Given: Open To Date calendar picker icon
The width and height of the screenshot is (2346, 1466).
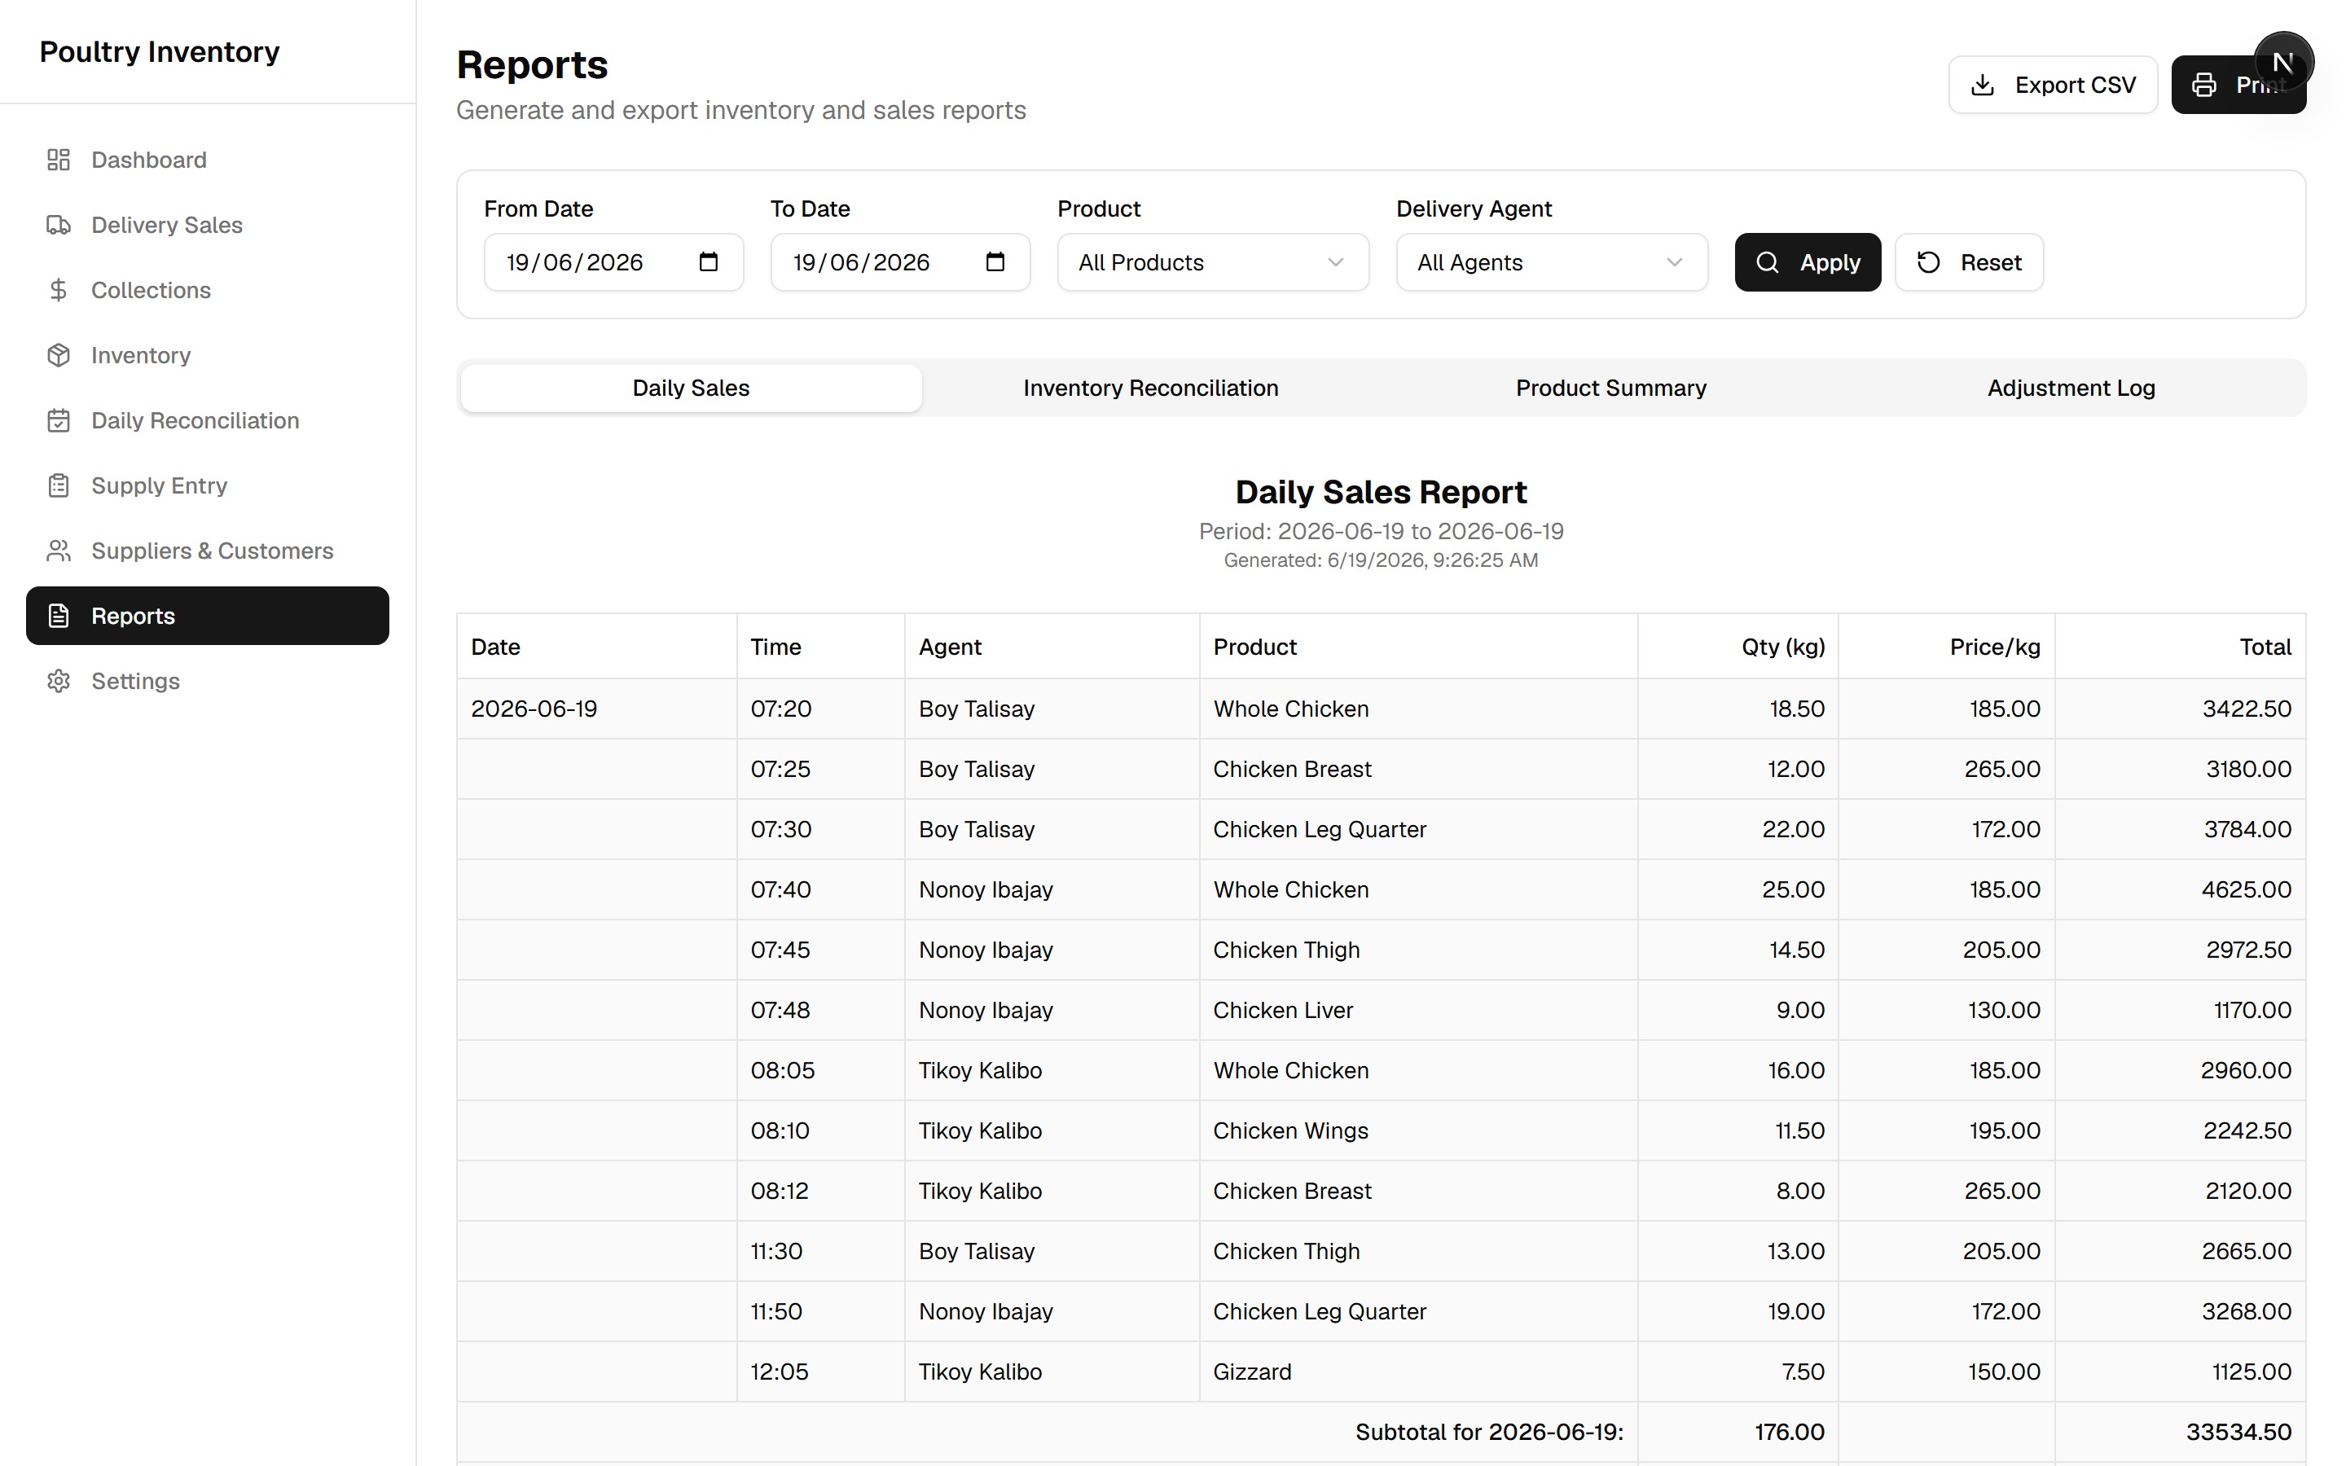Looking at the screenshot, I should tap(995, 261).
